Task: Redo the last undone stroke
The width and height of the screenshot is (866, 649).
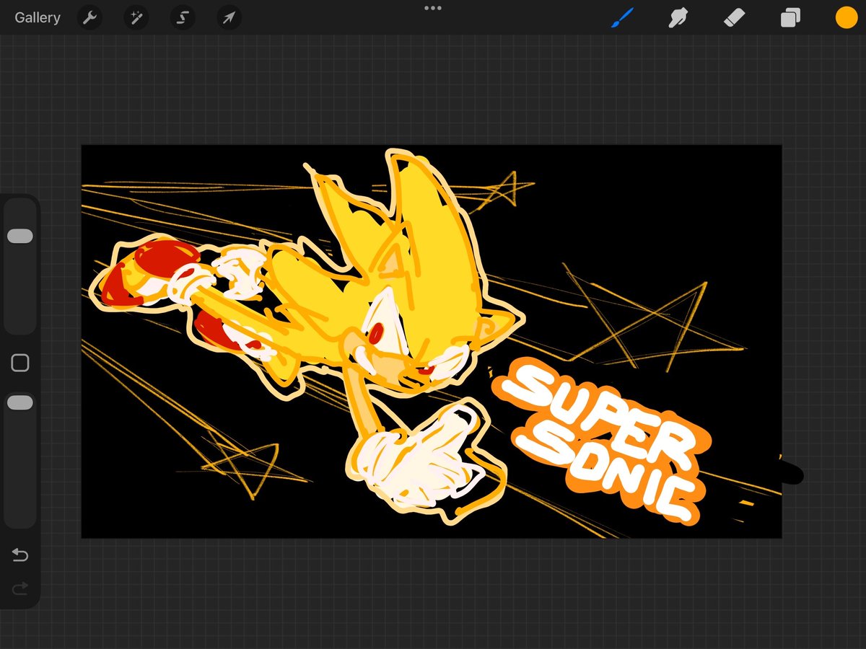Action: (x=20, y=589)
